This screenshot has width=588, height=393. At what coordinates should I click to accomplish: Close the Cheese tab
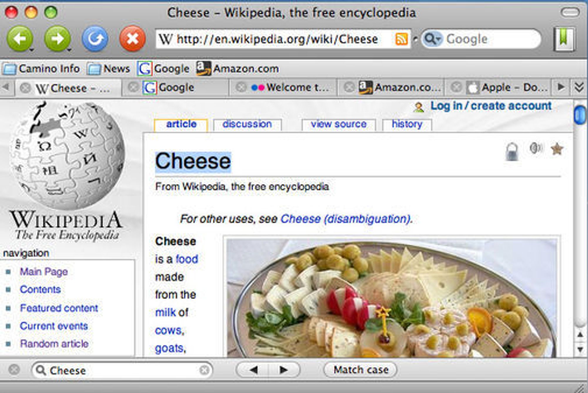(26, 88)
